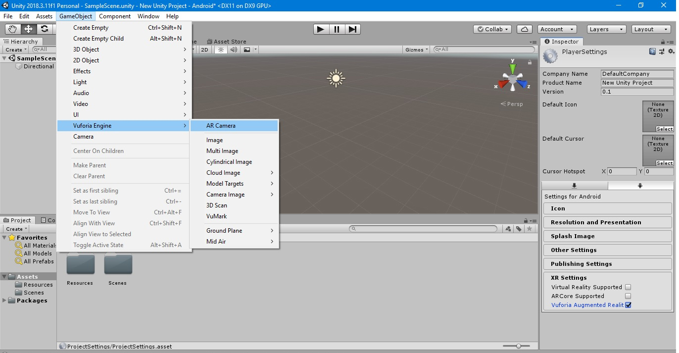Screen dimensions: 679x353
Task: Collapse the Assets tree arrow
Action: [4, 277]
